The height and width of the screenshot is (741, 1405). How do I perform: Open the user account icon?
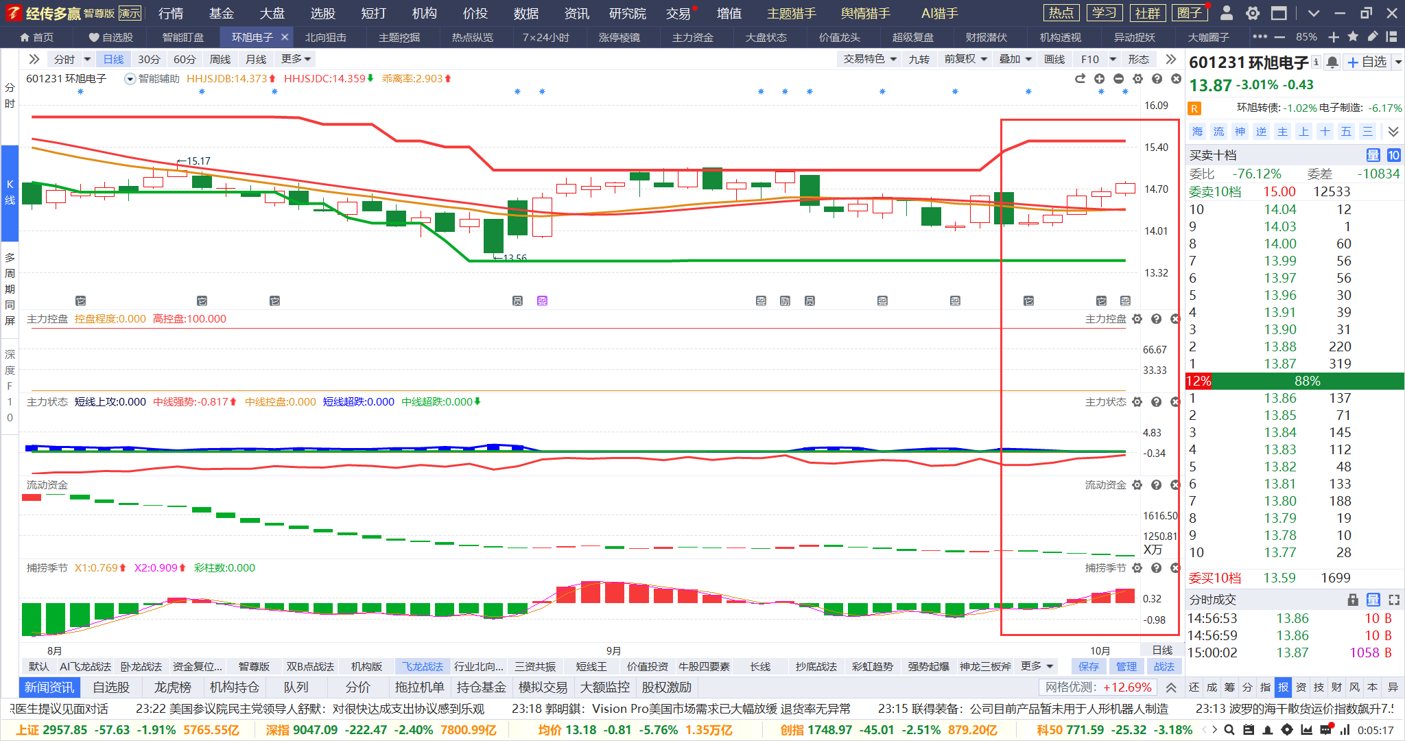click(x=1227, y=13)
